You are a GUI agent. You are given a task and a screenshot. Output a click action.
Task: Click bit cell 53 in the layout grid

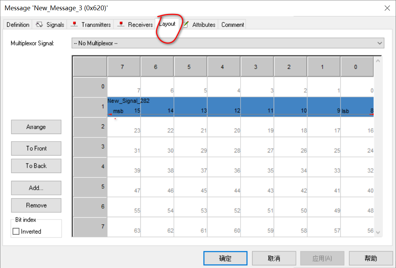[191, 207]
